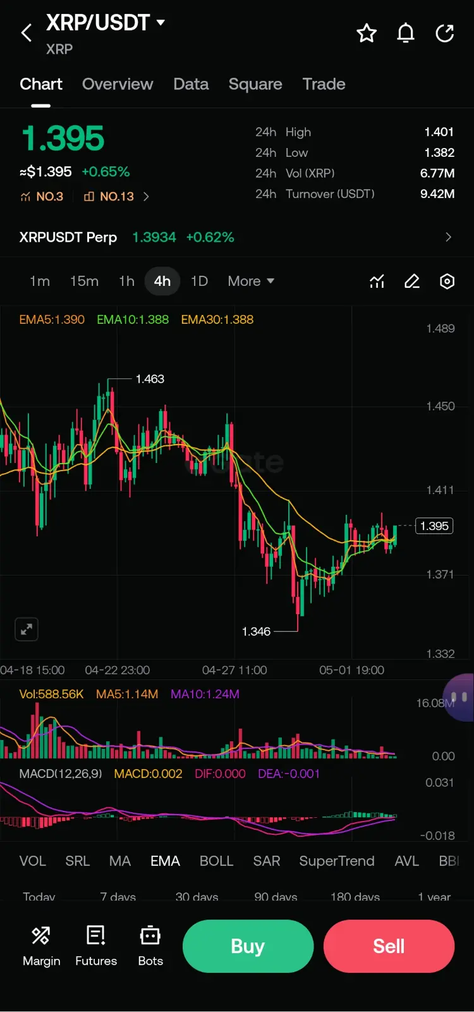The height and width of the screenshot is (1012, 474).
Task: Toggle the EMA indicator
Action: (x=165, y=861)
